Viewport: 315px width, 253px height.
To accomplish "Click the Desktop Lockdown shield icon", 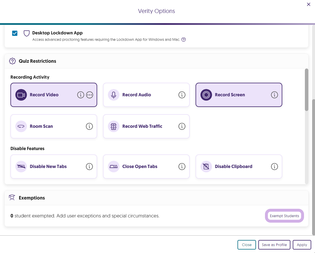I will click(27, 33).
